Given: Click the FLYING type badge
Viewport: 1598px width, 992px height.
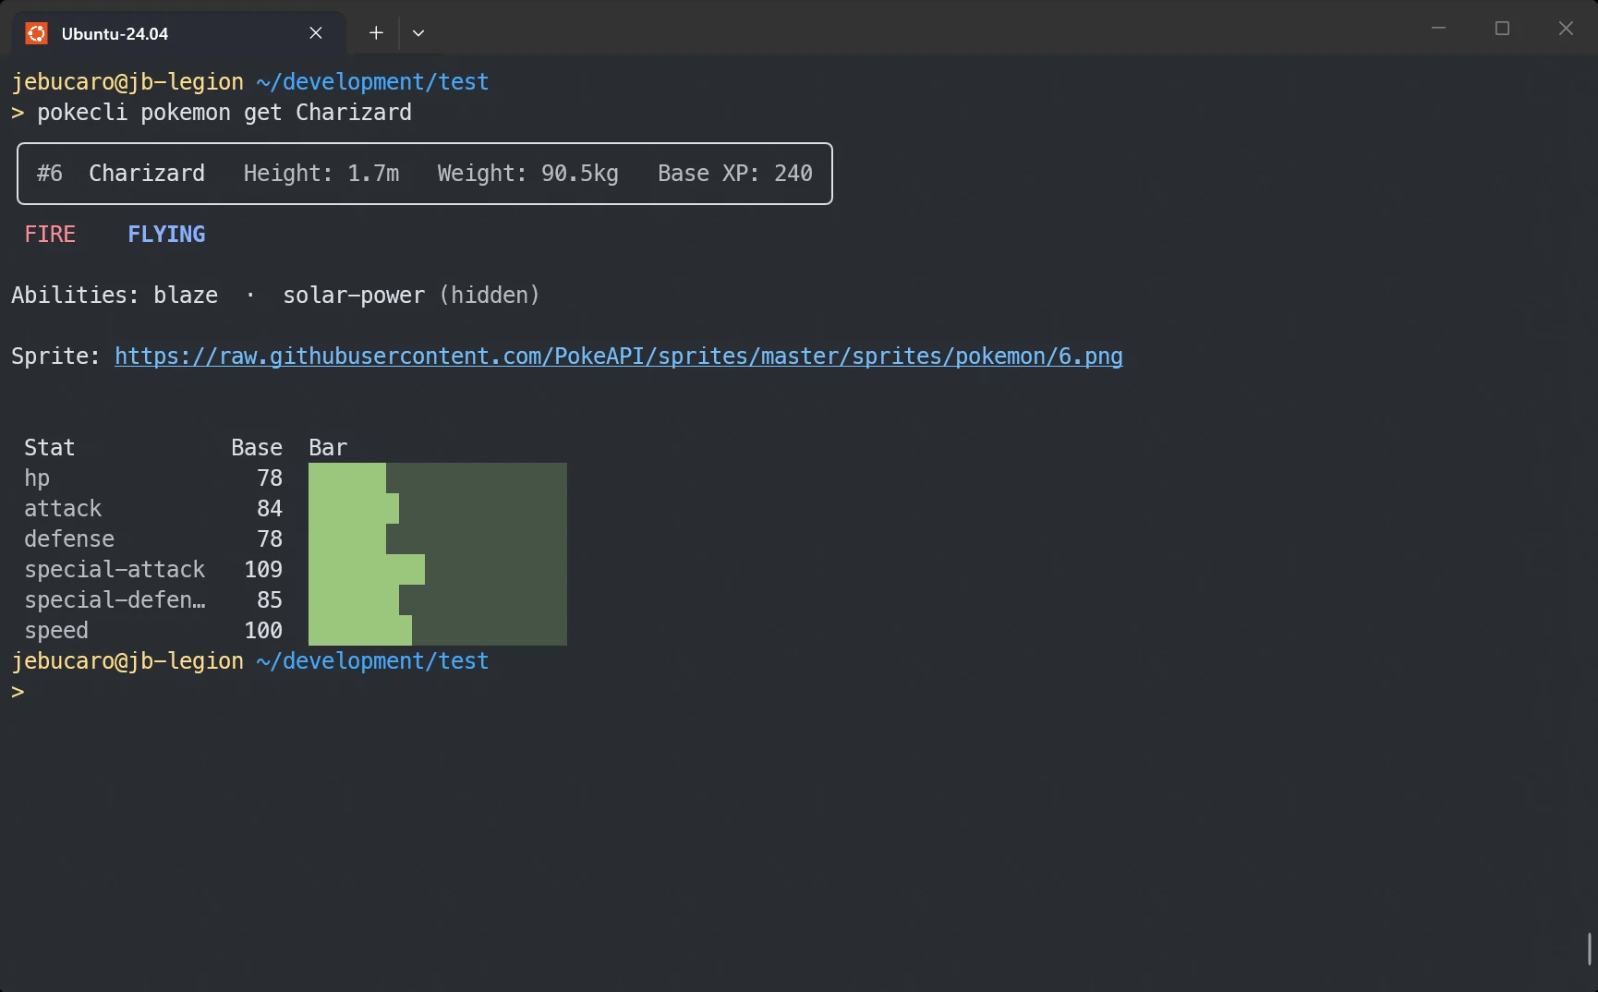Looking at the screenshot, I should click(x=166, y=234).
